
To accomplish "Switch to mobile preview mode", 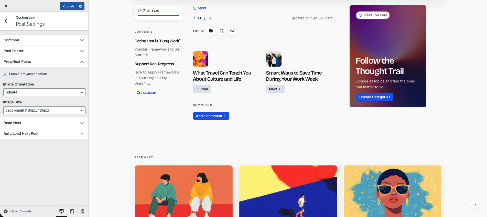I will 83,211.
